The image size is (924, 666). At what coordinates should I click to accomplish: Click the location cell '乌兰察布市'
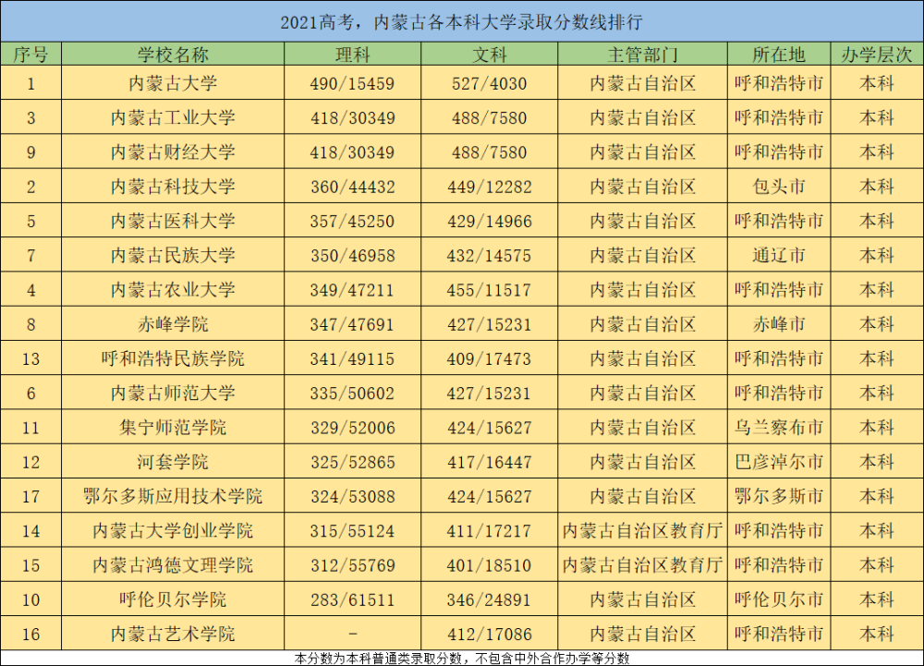tap(778, 428)
